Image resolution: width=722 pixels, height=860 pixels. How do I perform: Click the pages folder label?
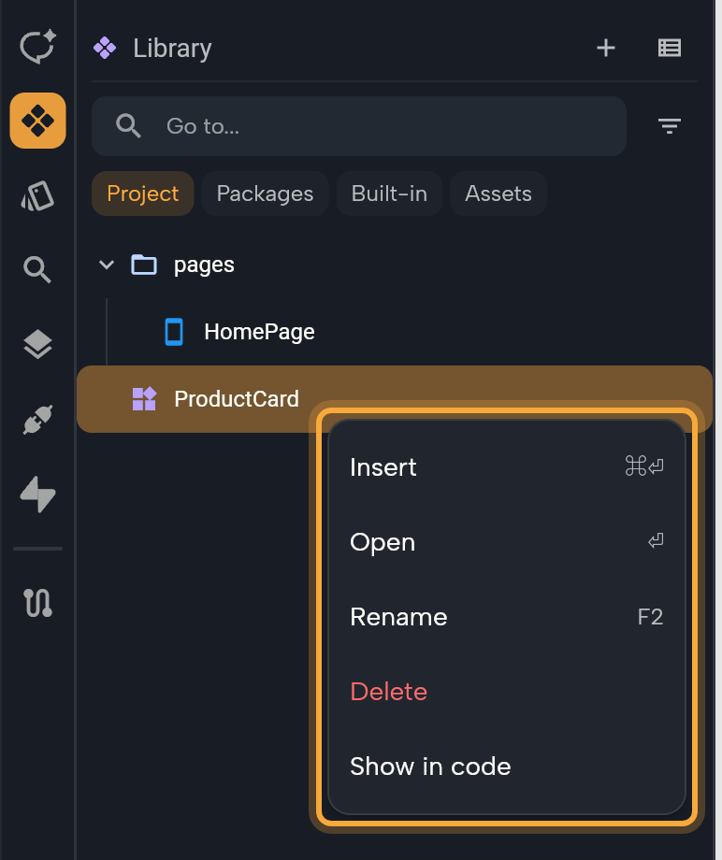204,265
